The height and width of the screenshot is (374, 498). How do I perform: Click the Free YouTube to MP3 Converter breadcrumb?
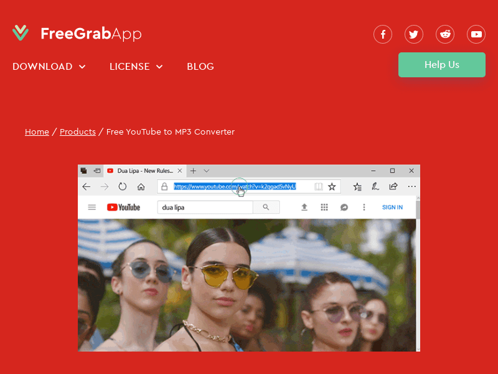170,132
